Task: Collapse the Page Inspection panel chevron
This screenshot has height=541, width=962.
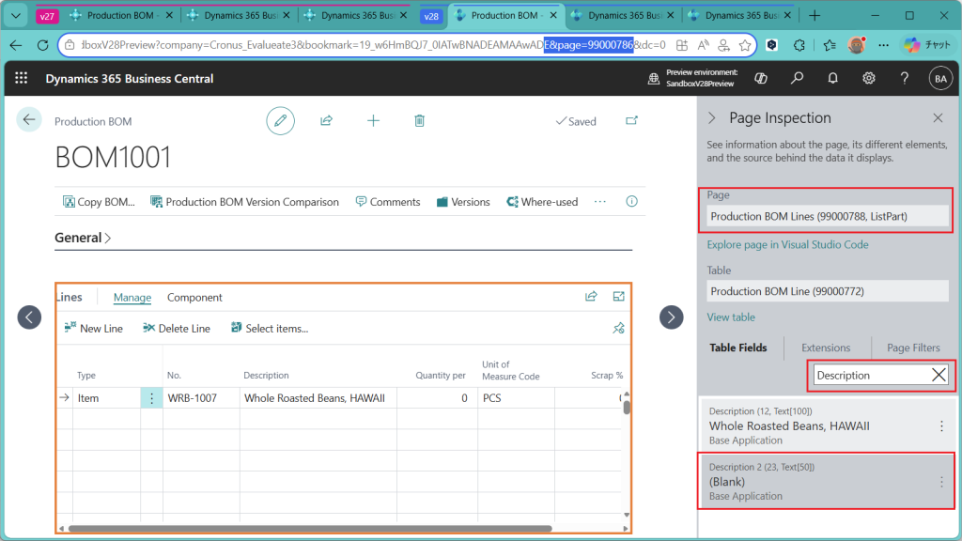Action: (712, 118)
